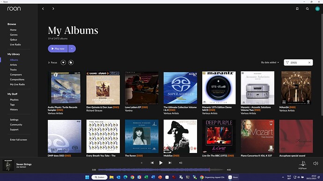Open the queue icon right of next
This screenshot has width=323, height=181.
click(x=181, y=163)
